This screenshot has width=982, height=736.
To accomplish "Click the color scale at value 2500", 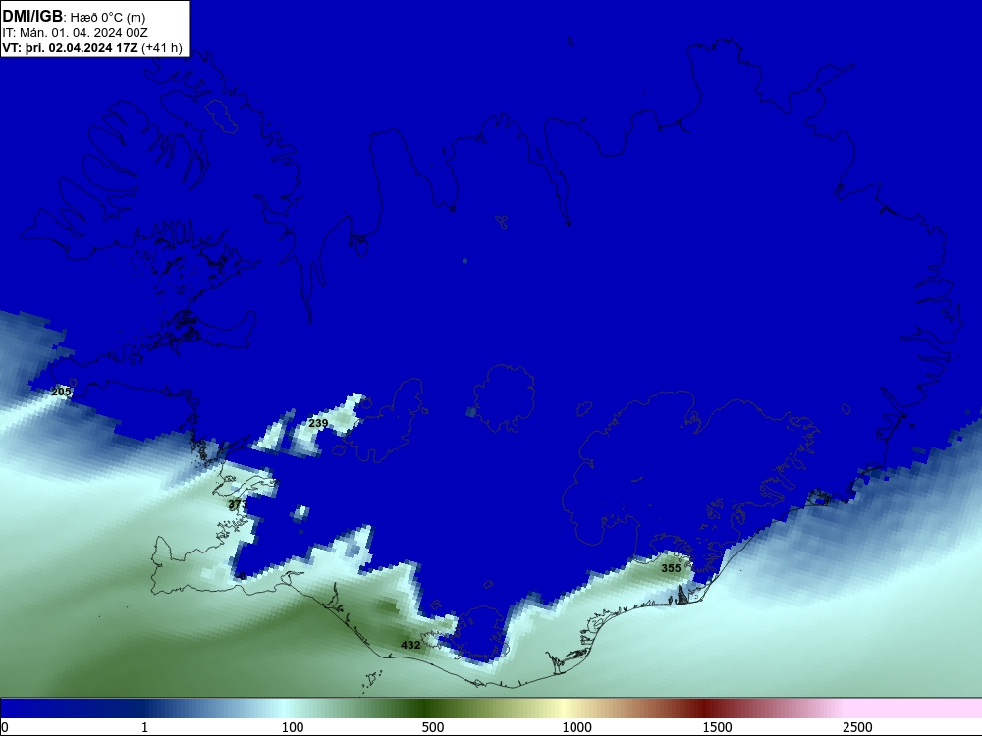I will click(857, 726).
